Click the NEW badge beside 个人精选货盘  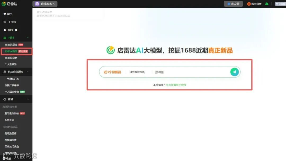tap(23, 92)
